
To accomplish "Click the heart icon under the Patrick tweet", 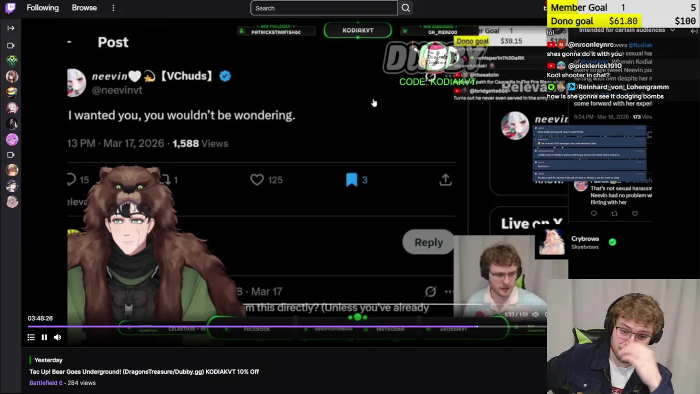I will coord(635,213).
